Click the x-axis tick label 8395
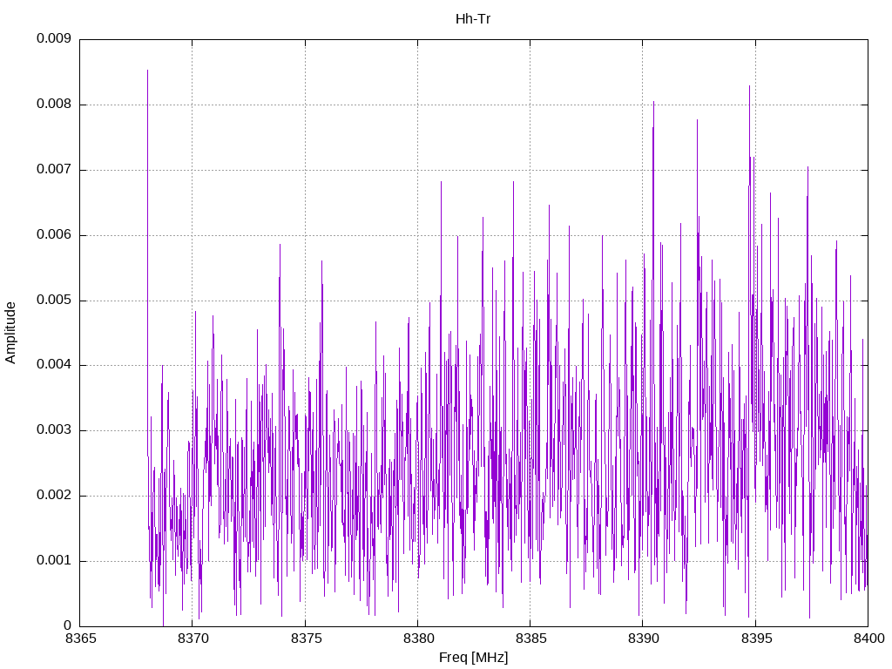This screenshot has height=669, width=892. pyautogui.click(x=756, y=639)
